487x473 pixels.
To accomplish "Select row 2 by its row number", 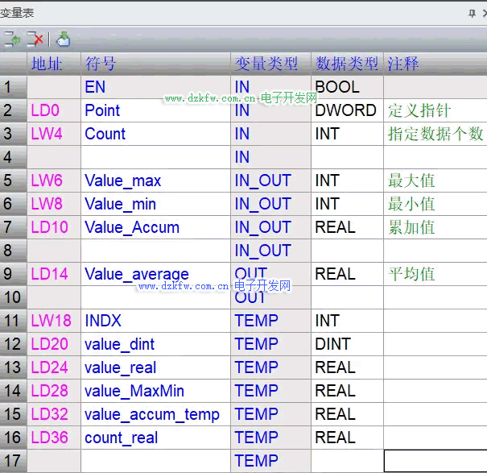I will click(x=13, y=110).
